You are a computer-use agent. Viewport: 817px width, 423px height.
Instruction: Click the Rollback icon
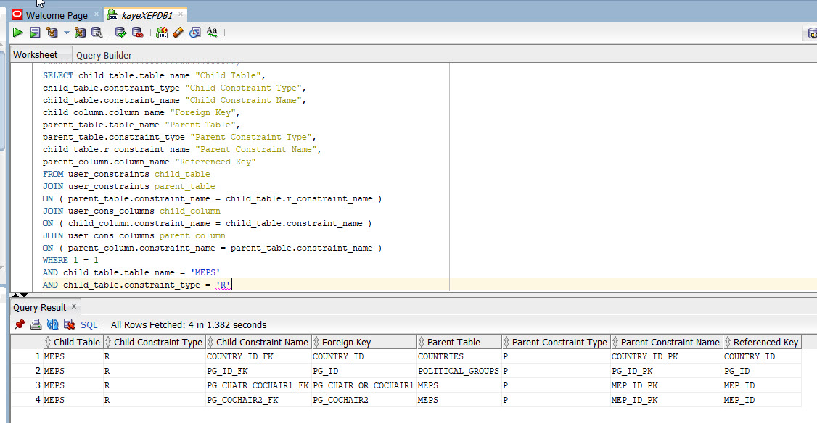[x=138, y=33]
